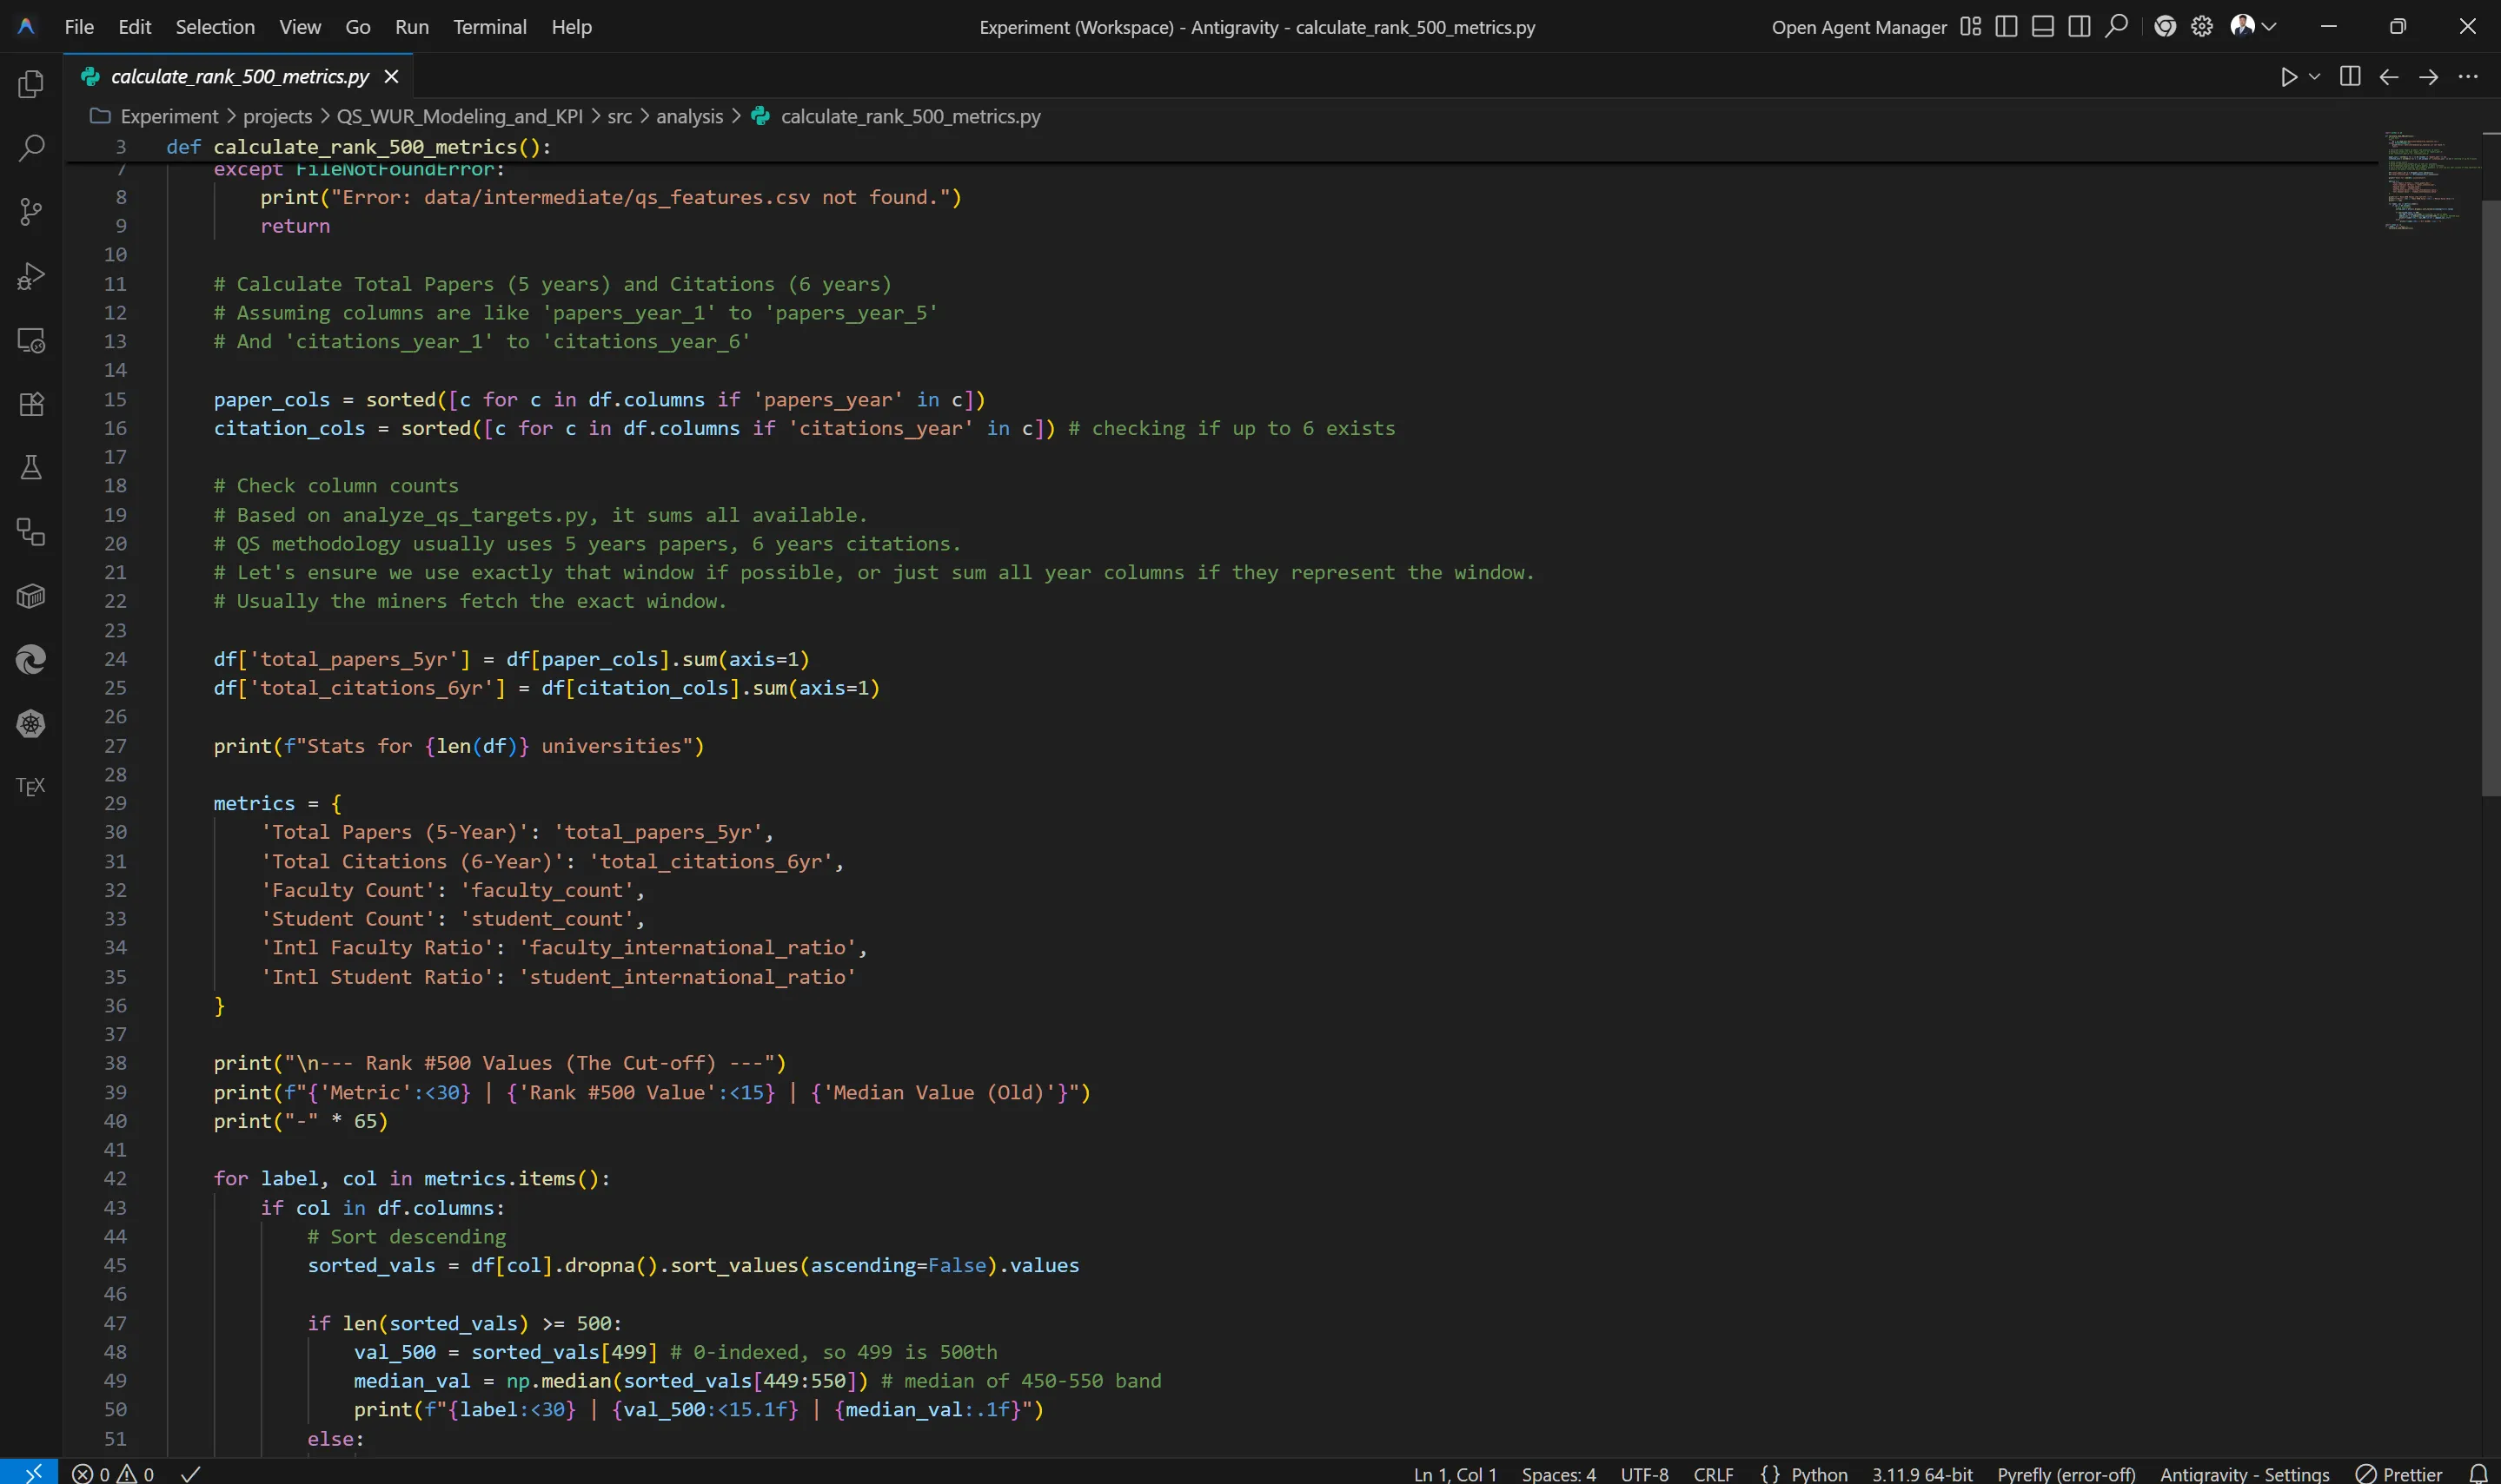Open the Search view in activity bar
This screenshot has height=1484, width=2501.
tap(31, 148)
